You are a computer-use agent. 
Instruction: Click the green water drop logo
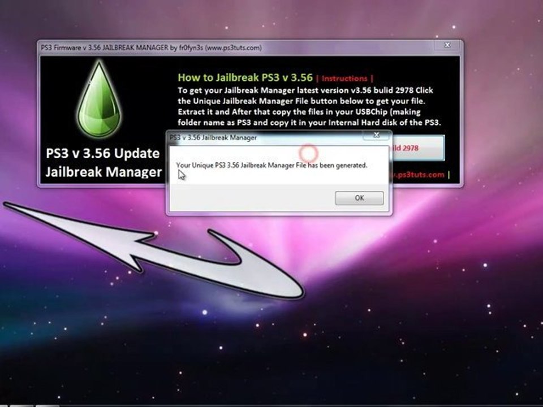[x=100, y=99]
